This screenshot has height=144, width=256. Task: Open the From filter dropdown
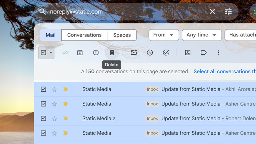pos(163,35)
